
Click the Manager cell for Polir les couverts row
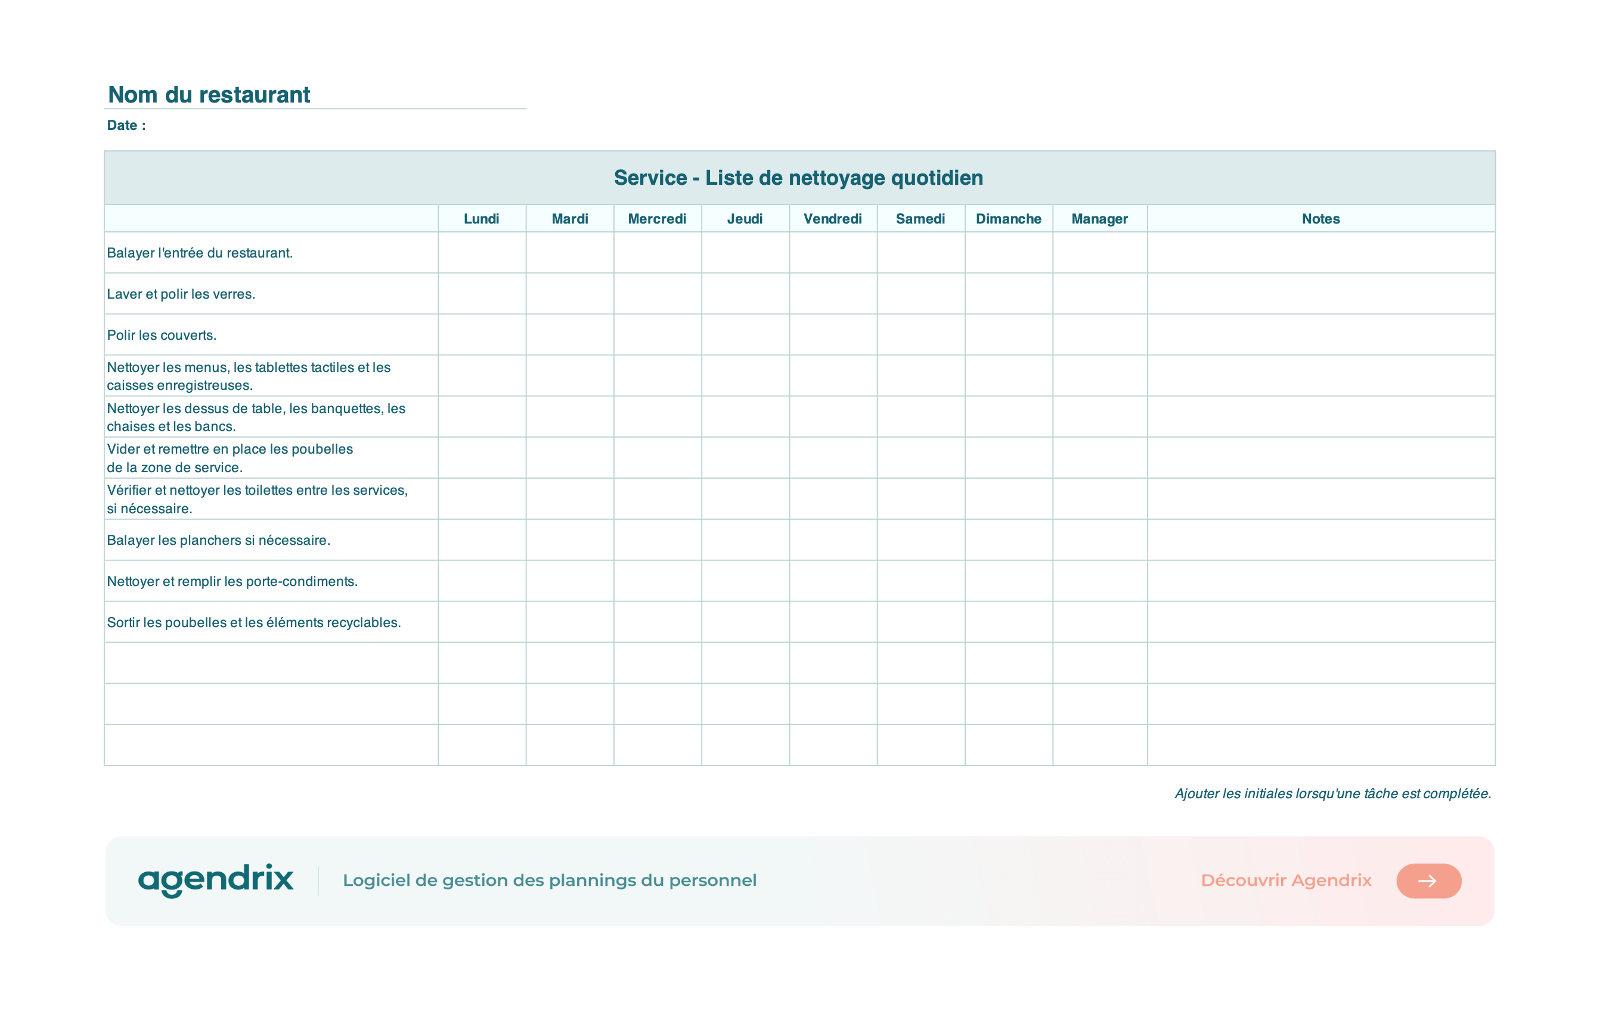pos(1100,335)
